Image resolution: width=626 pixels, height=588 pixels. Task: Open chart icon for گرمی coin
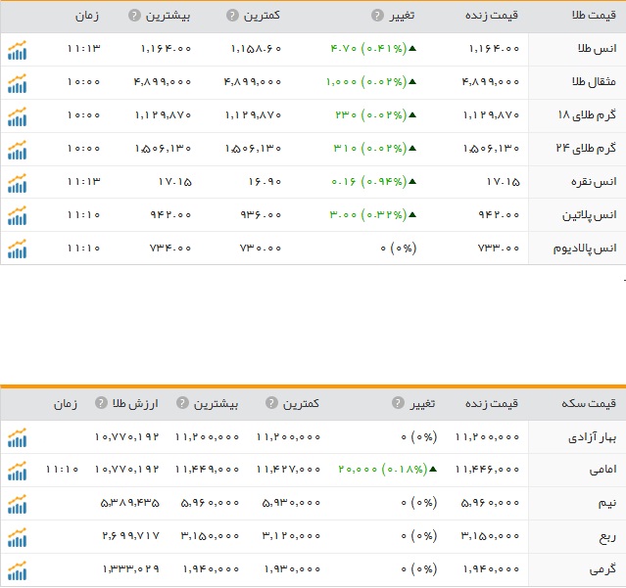tap(18, 570)
